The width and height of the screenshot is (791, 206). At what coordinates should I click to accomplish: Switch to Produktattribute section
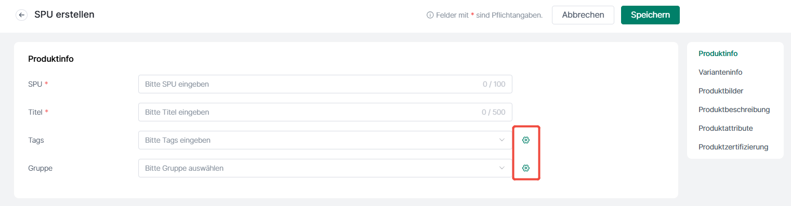[726, 128]
